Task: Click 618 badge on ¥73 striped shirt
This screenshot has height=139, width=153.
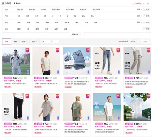Action: point(58,96)
